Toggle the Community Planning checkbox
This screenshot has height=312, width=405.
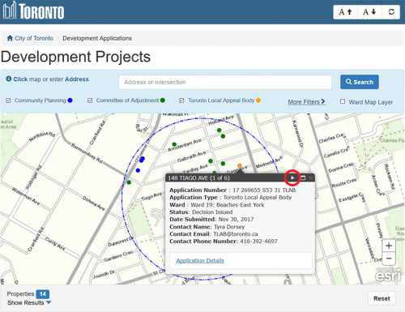coord(8,100)
